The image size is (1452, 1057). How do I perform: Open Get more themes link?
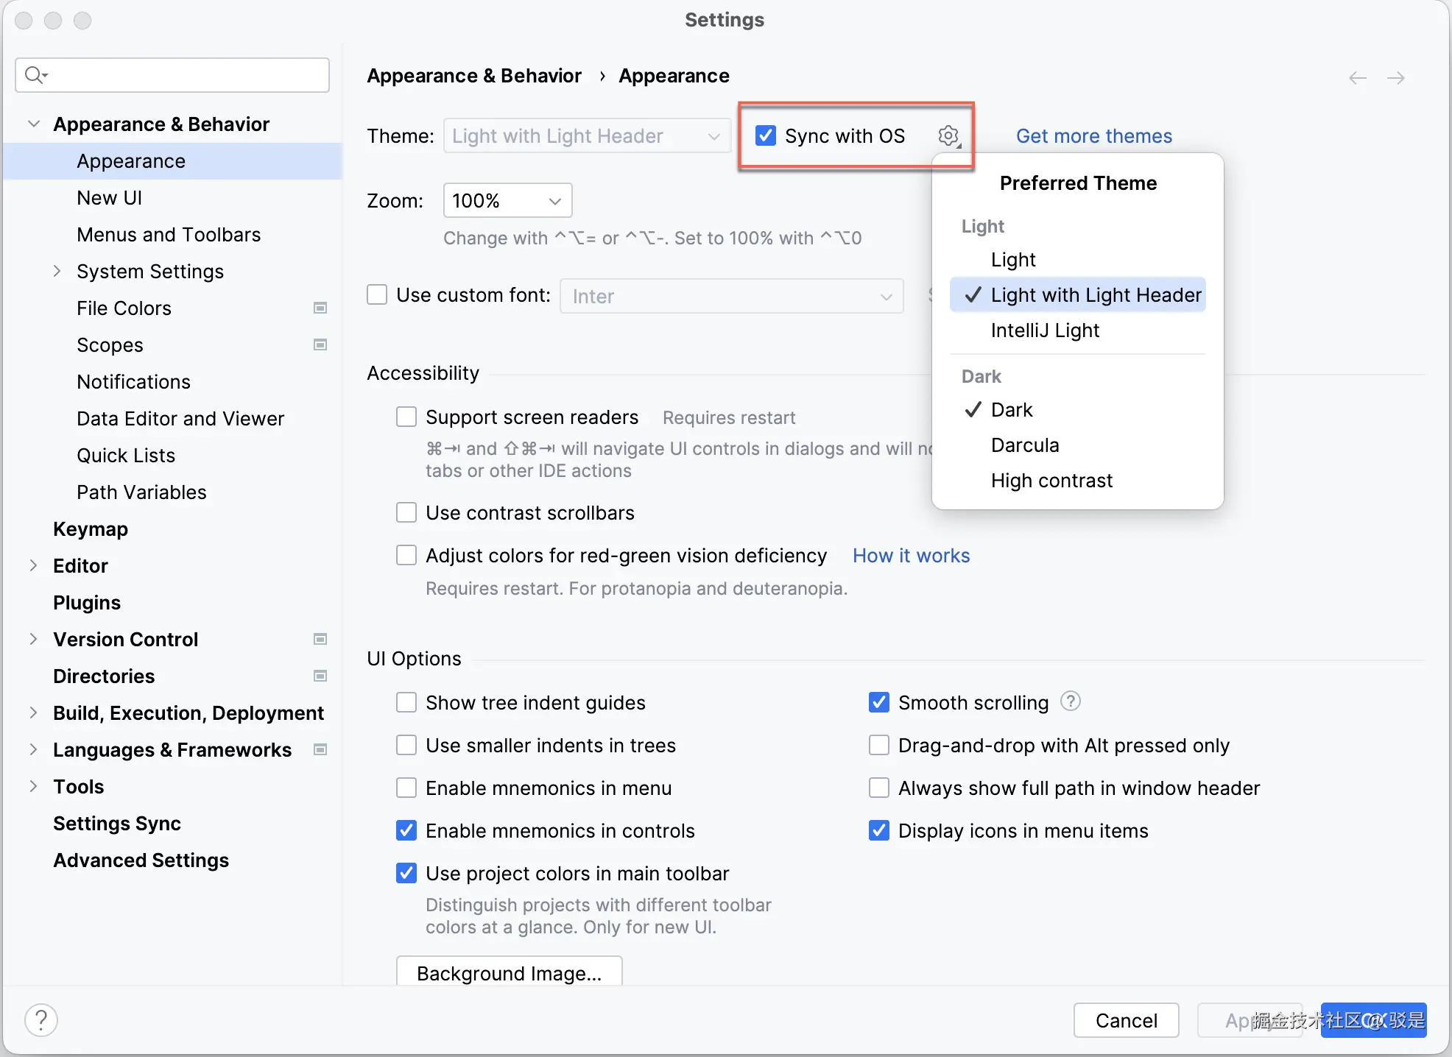click(1093, 136)
